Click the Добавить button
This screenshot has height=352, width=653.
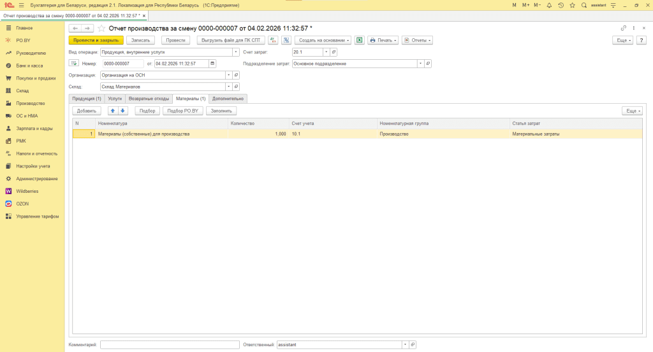87,111
